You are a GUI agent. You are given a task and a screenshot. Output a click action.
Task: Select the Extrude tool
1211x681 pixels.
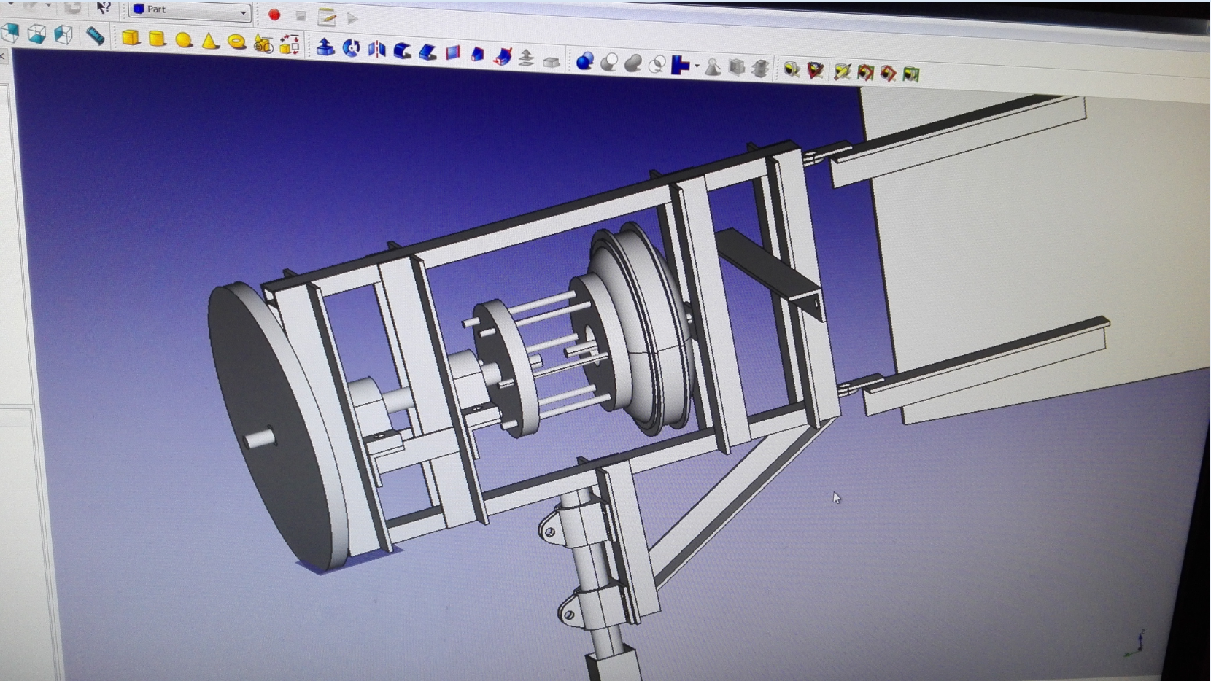[325, 47]
